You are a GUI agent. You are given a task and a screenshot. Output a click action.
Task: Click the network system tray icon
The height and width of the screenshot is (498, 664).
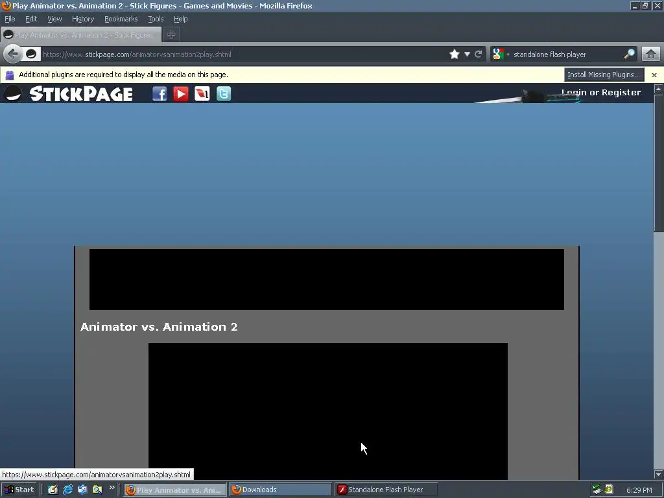click(x=597, y=490)
